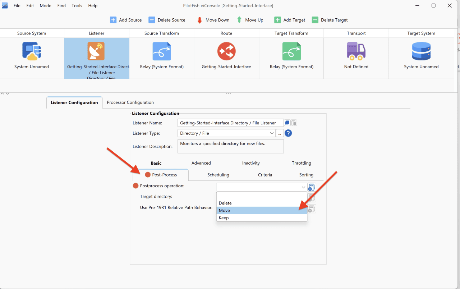The height and width of the screenshot is (289, 460).
Task: Click the copy icon beside Listener Name
Action: [x=287, y=123]
